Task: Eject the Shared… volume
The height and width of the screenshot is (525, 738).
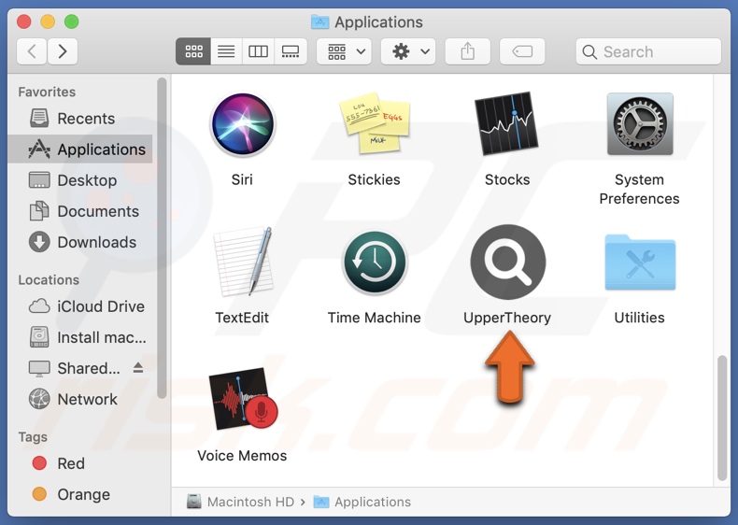Action: click(x=138, y=367)
